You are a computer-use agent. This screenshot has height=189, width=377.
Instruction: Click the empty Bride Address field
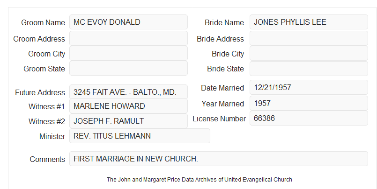[x=309, y=38]
